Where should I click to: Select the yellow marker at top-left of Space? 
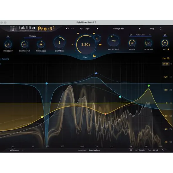78,33
